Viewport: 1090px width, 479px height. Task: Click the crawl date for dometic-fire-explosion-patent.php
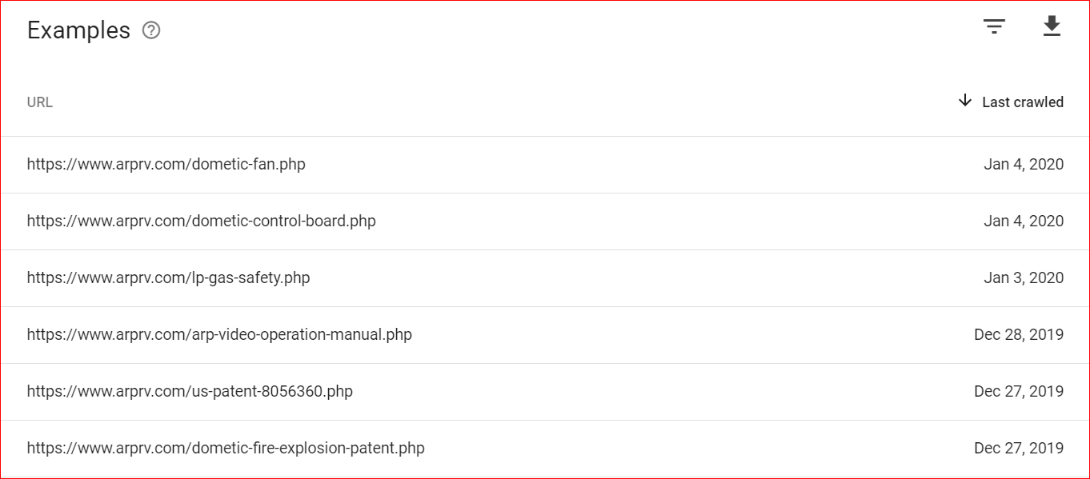1019,449
